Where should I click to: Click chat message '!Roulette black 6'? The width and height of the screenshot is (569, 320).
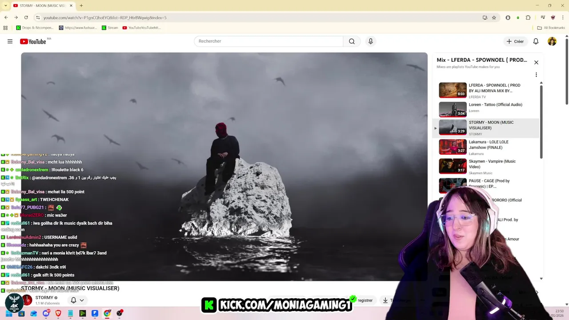point(67,170)
